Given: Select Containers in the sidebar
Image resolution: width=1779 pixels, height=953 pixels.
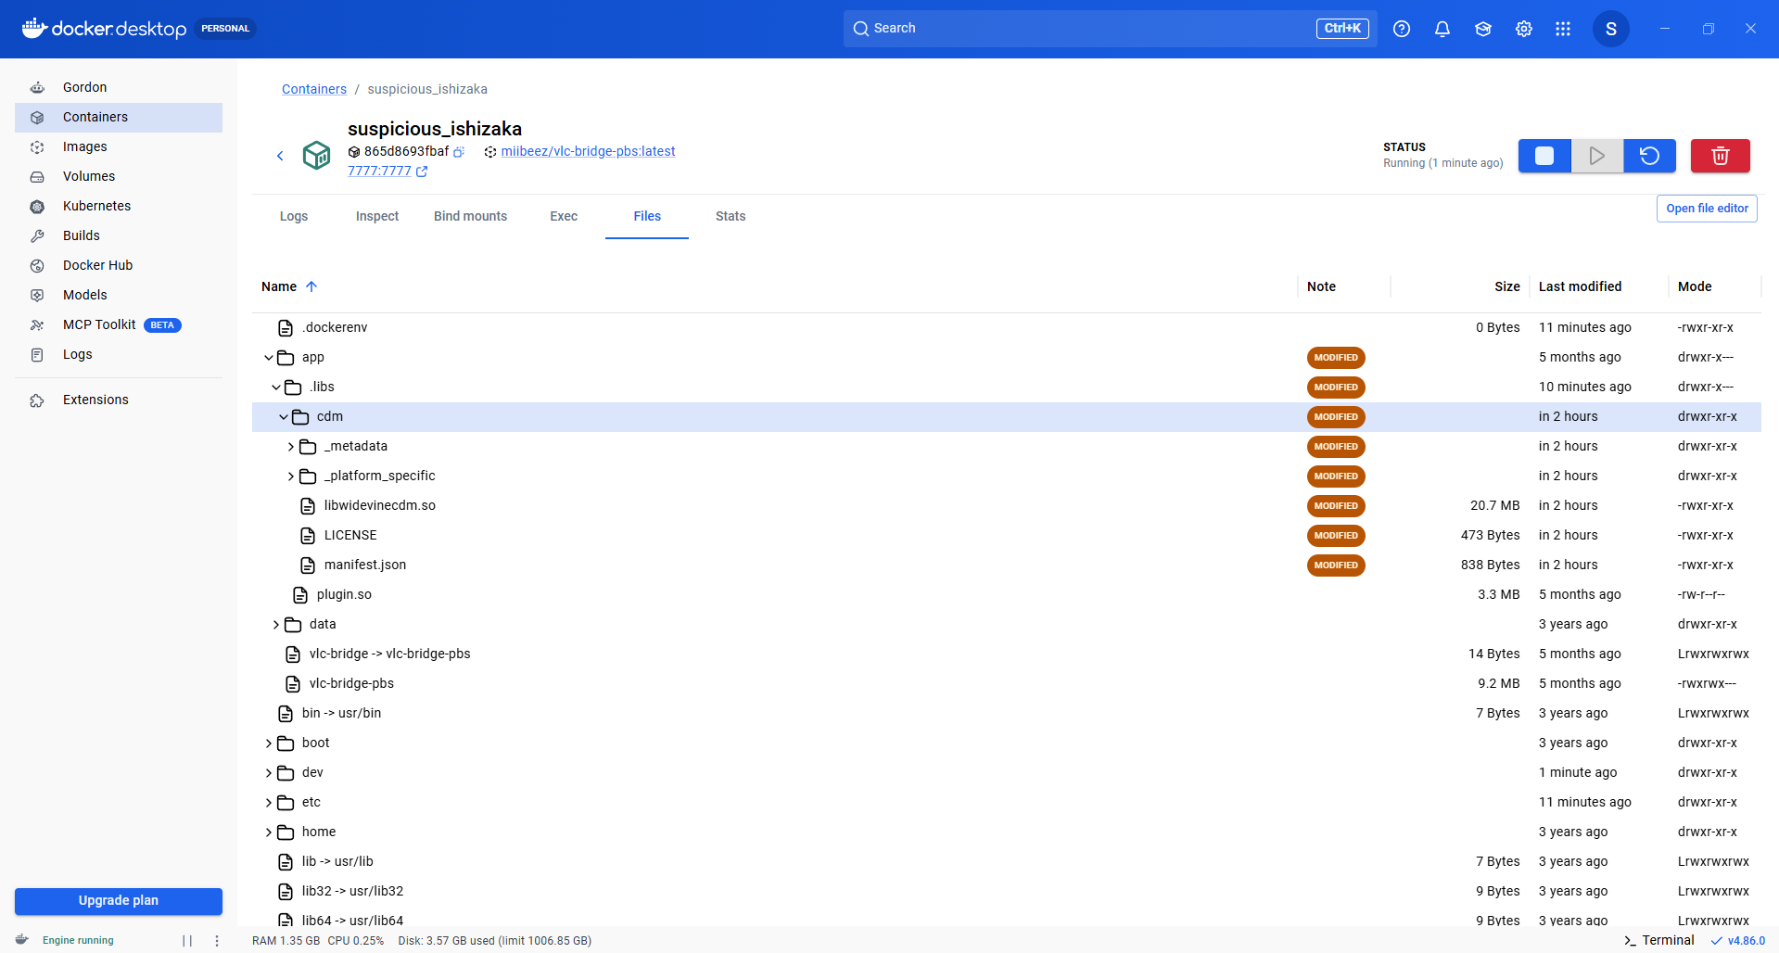Looking at the screenshot, I should tap(119, 117).
